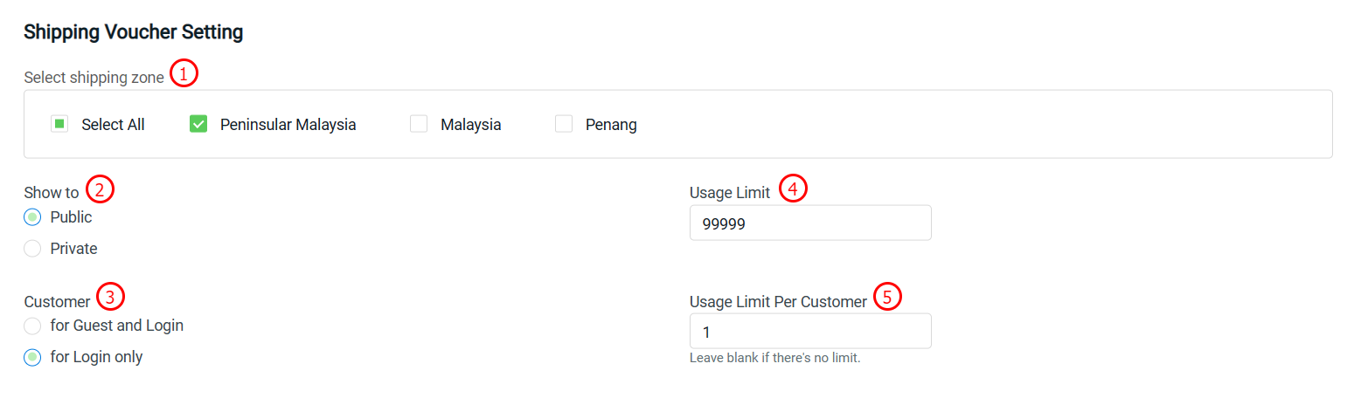Enable the Penang shipping zone checkbox
The width and height of the screenshot is (1354, 398).
pyautogui.click(x=564, y=124)
